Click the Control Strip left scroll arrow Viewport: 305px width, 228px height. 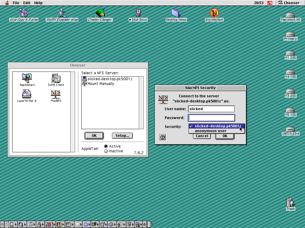pyautogui.click(x=6, y=224)
